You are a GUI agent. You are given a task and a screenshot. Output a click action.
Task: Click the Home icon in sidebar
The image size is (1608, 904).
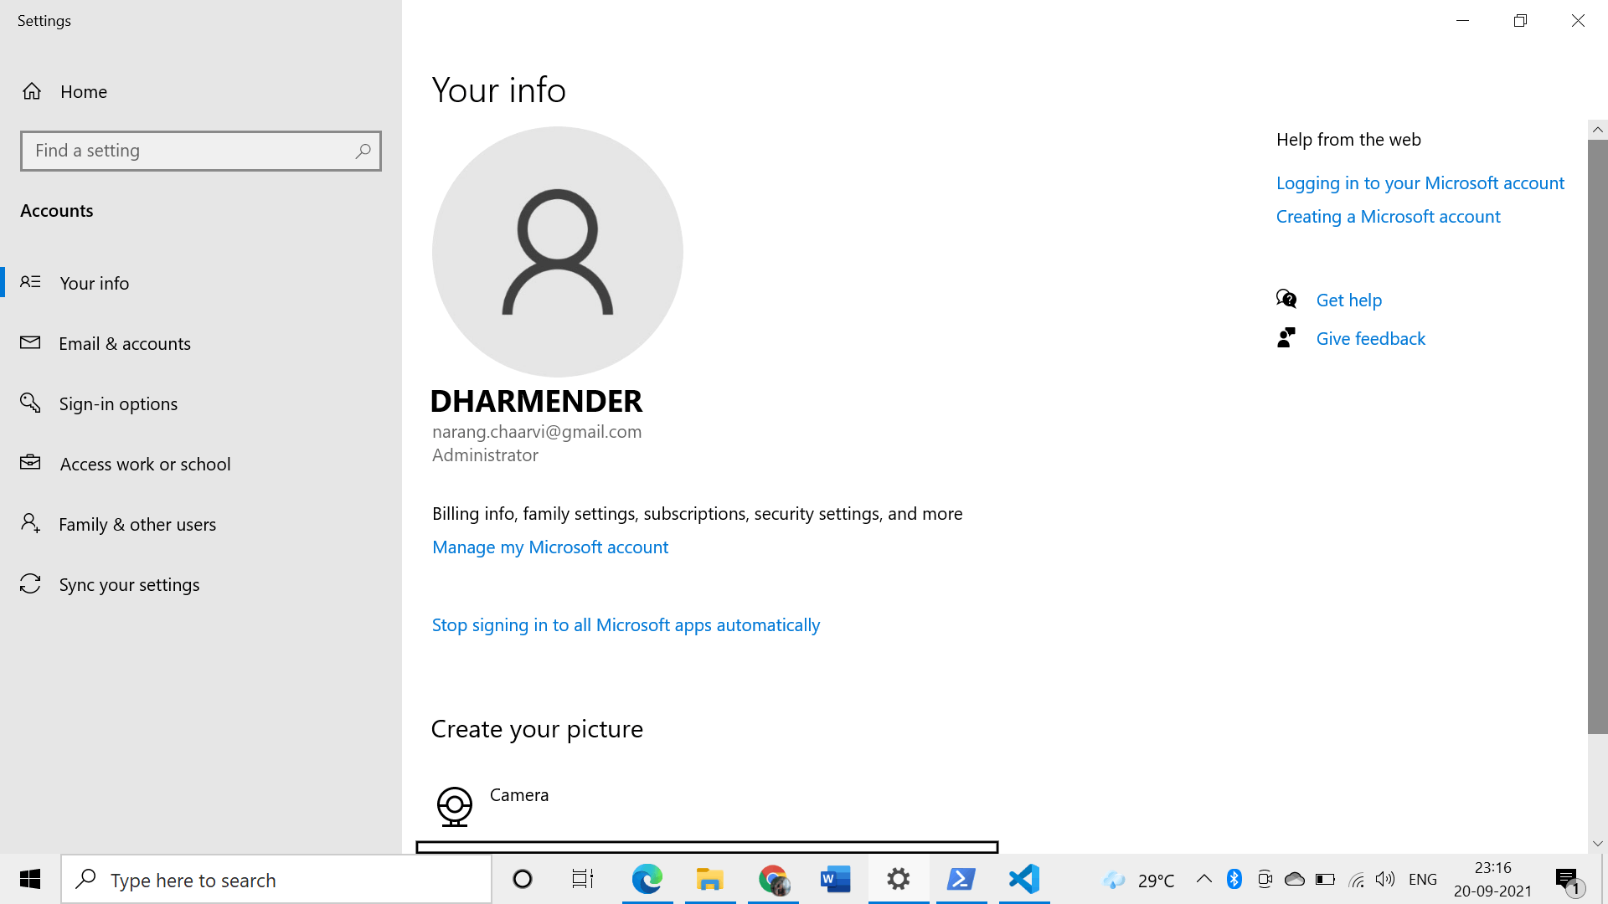point(32,91)
